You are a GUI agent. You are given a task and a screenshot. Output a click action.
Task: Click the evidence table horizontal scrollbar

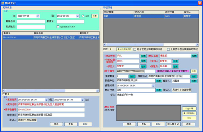pyautogui.click(x=151, y=44)
